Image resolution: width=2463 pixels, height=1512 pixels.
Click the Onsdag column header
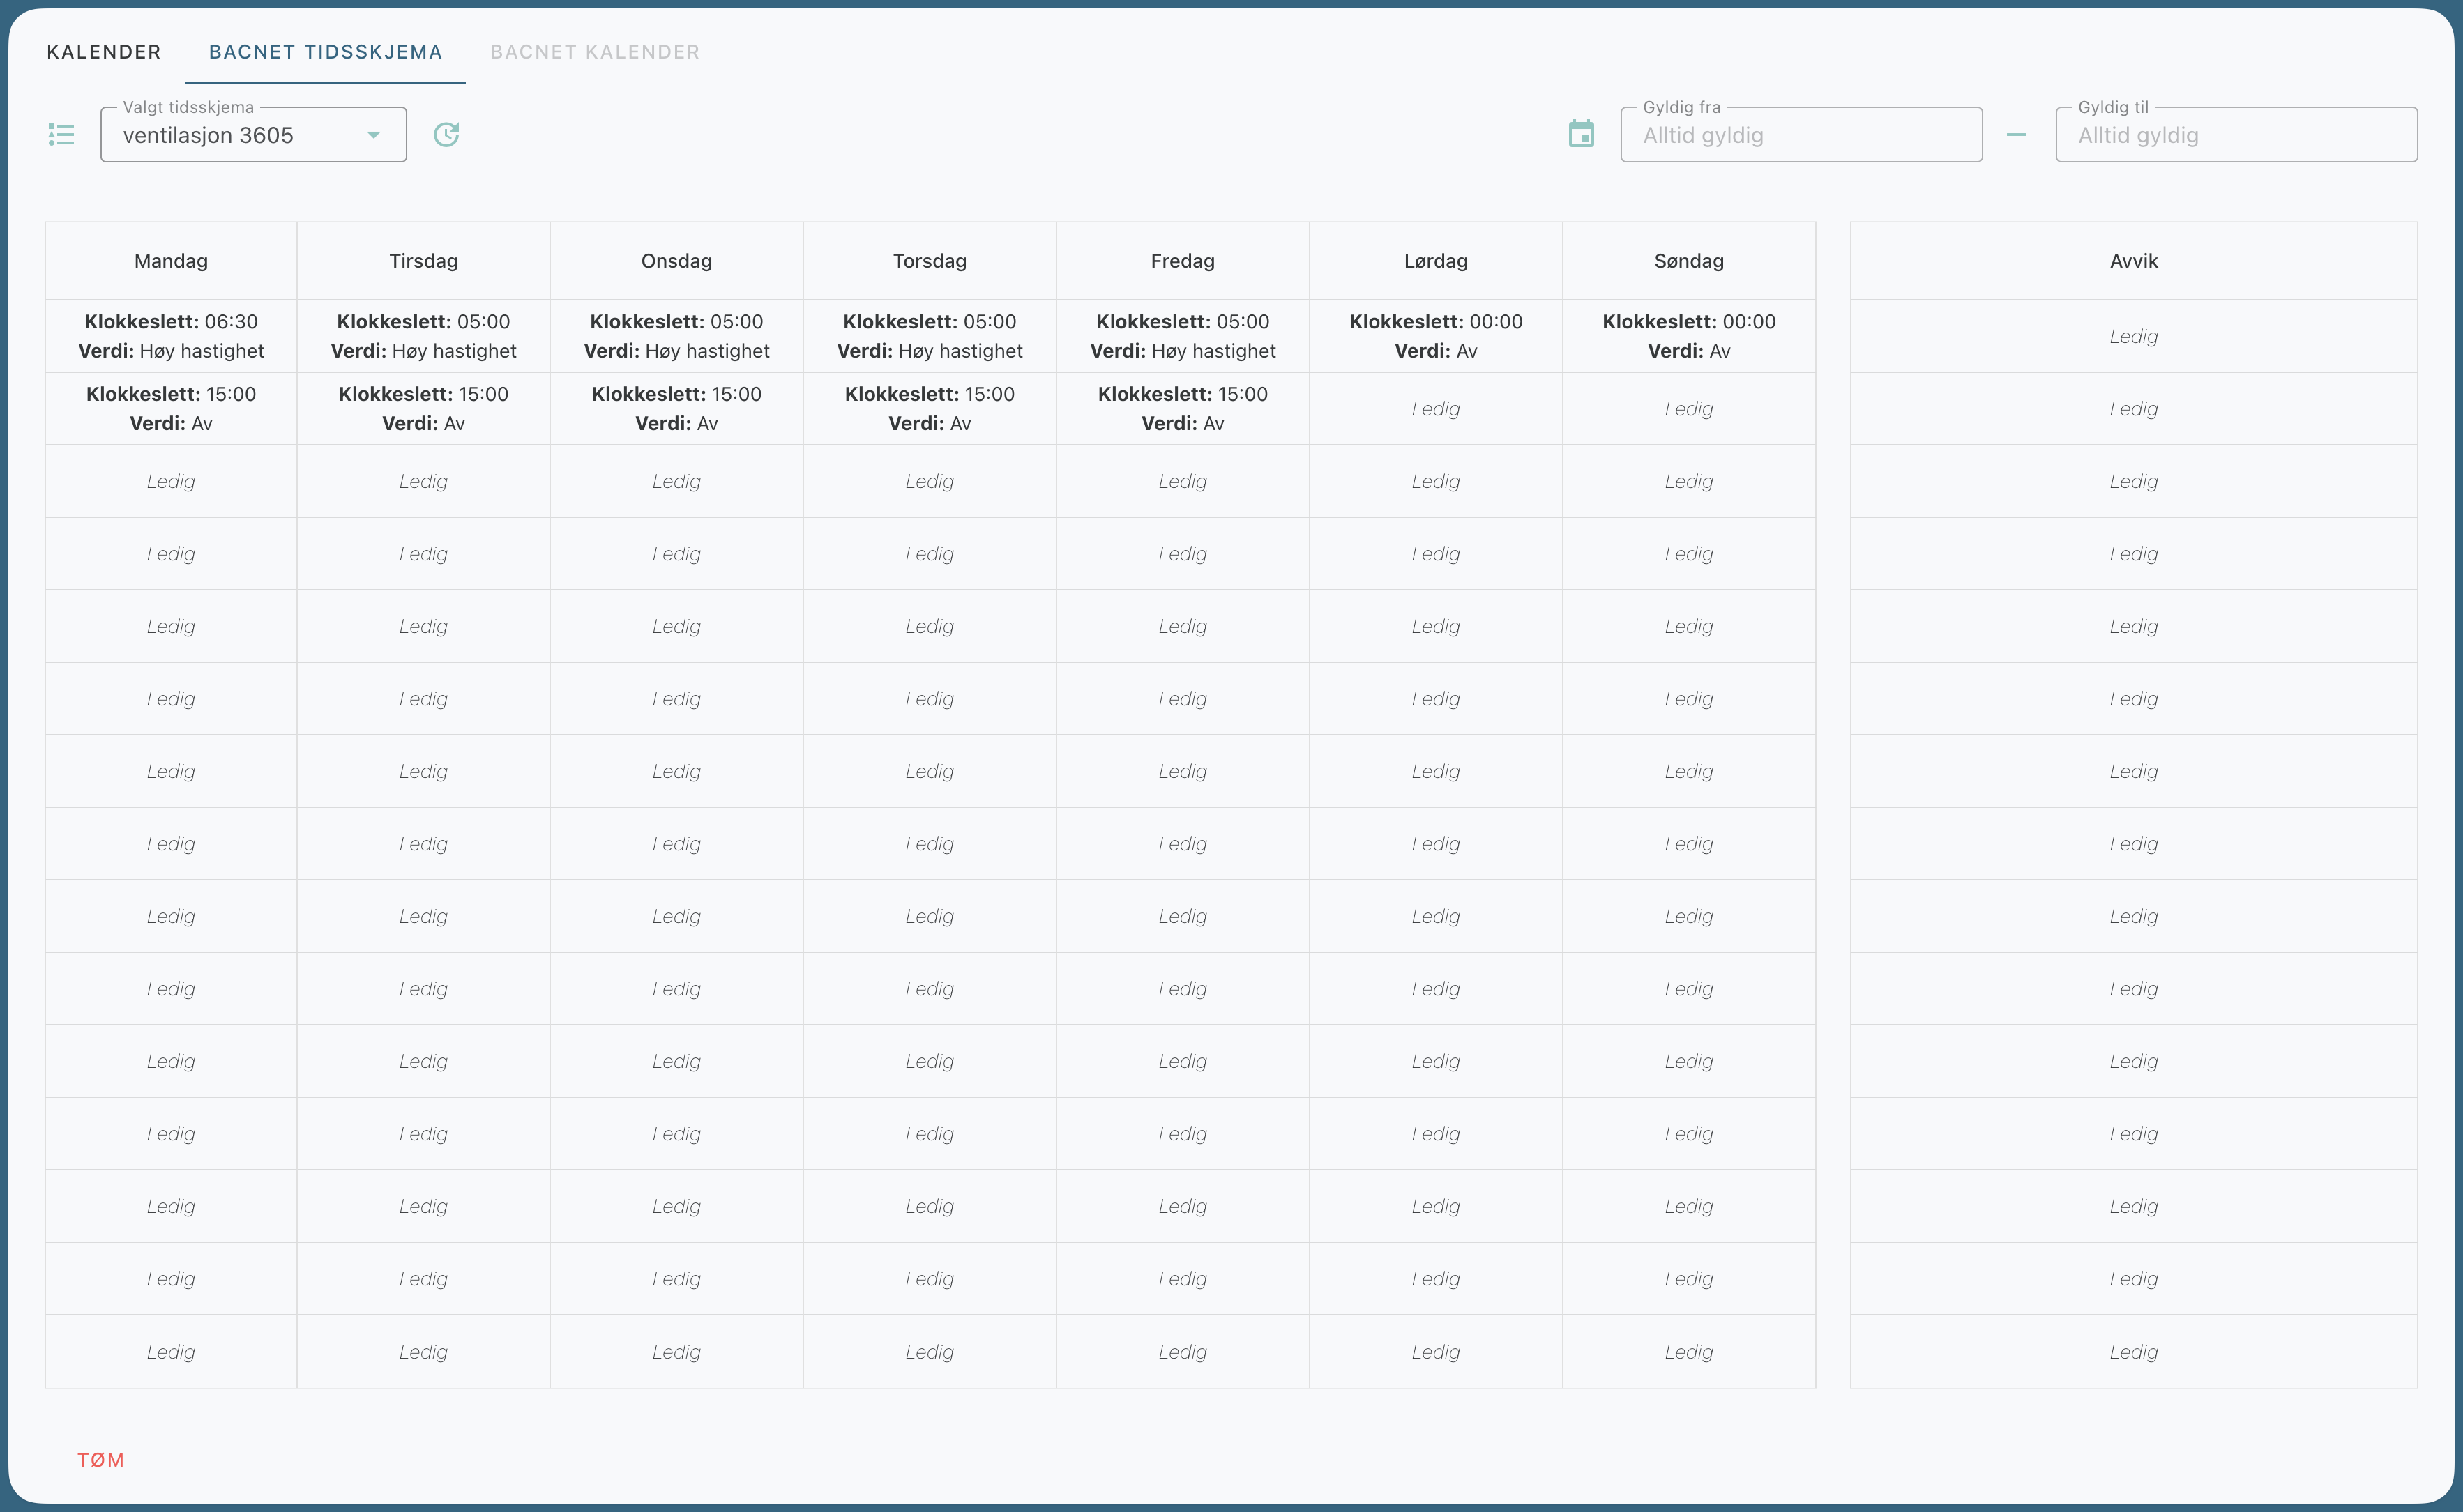tap(676, 261)
